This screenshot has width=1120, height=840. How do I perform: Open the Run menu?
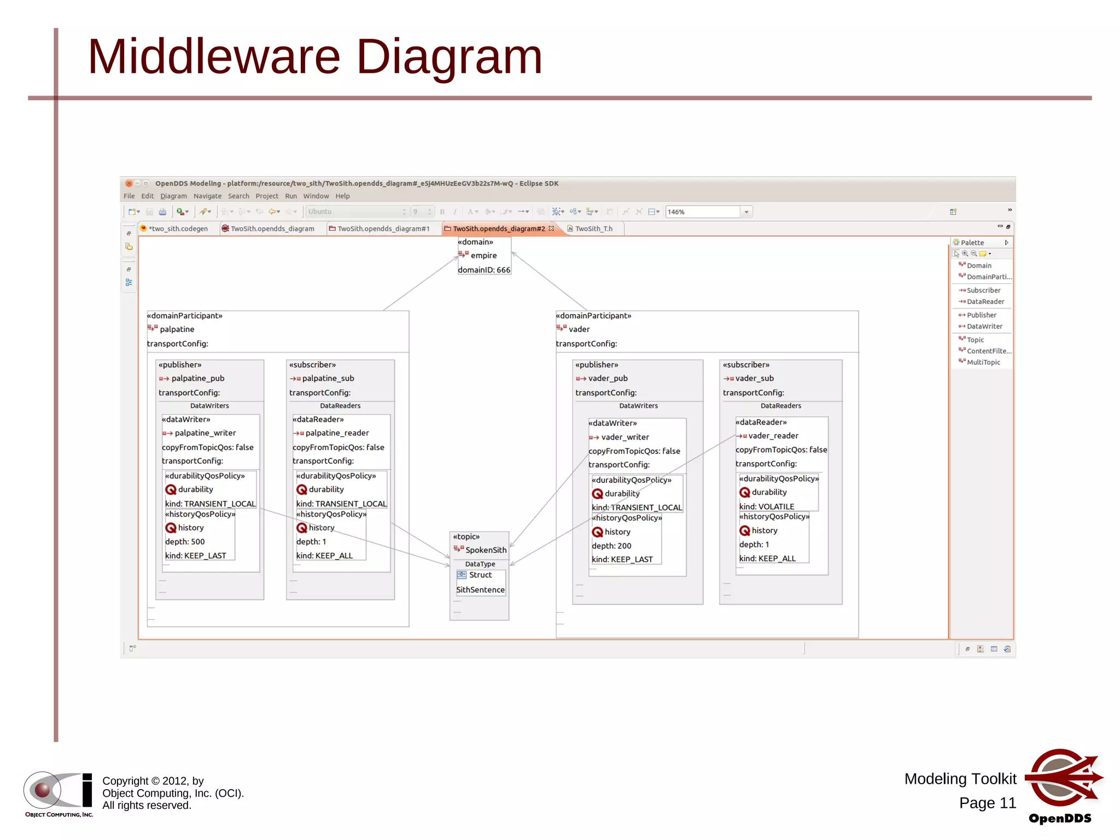click(x=291, y=196)
